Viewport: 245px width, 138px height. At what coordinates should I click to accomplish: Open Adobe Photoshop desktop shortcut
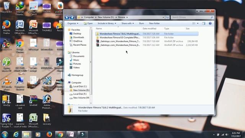47,102
